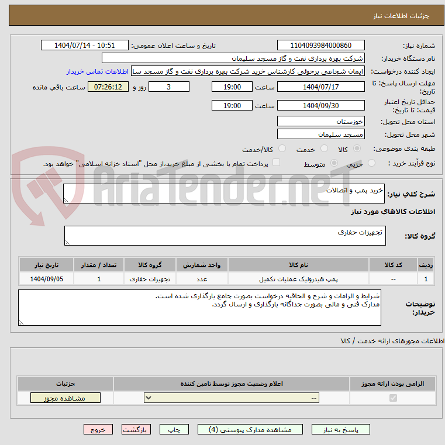This screenshot has height=445, width=445.
Task: Click general description textarea 'خرید پمپ و اتصالات'
Action: pos(224,194)
